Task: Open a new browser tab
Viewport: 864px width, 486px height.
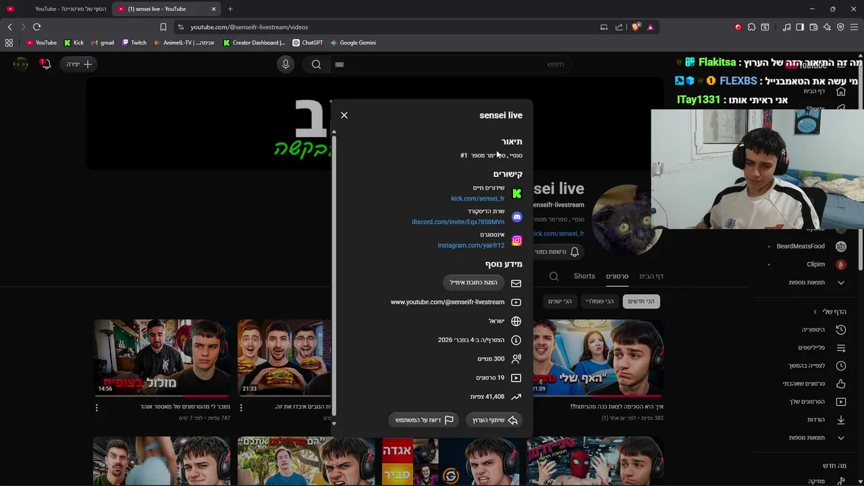Action: 230,9
